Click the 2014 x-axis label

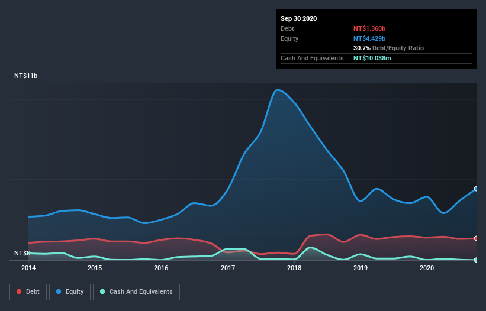(28, 268)
